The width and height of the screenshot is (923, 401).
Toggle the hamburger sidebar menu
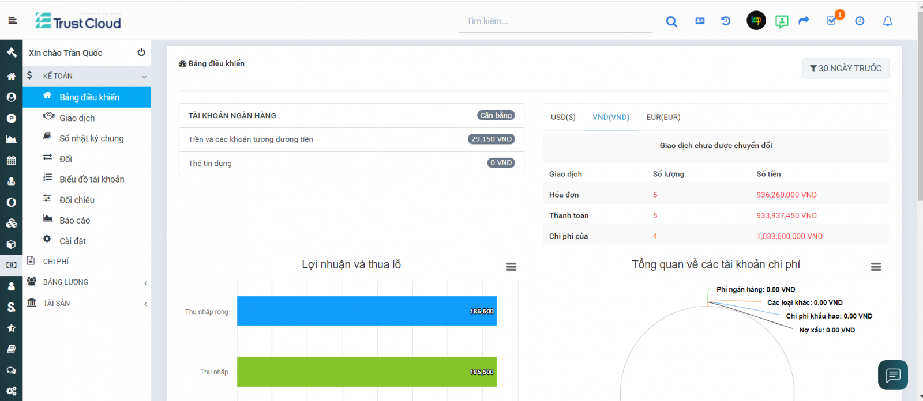pos(13,20)
